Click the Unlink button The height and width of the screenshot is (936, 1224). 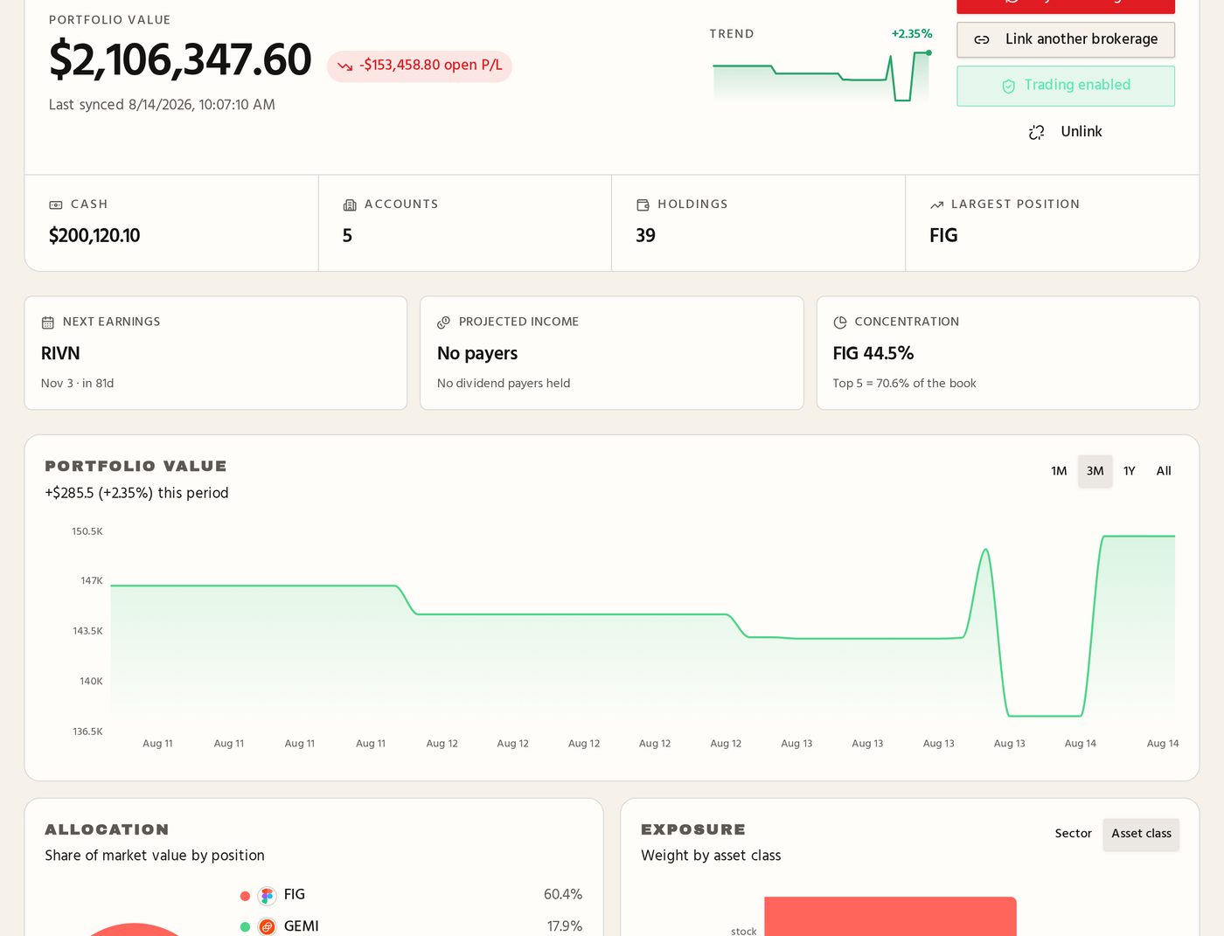coord(1065,132)
